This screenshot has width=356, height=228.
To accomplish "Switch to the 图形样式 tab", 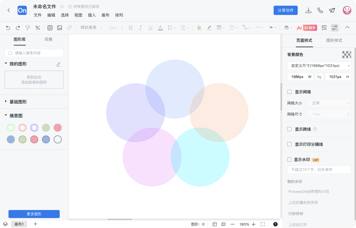I will (x=334, y=40).
